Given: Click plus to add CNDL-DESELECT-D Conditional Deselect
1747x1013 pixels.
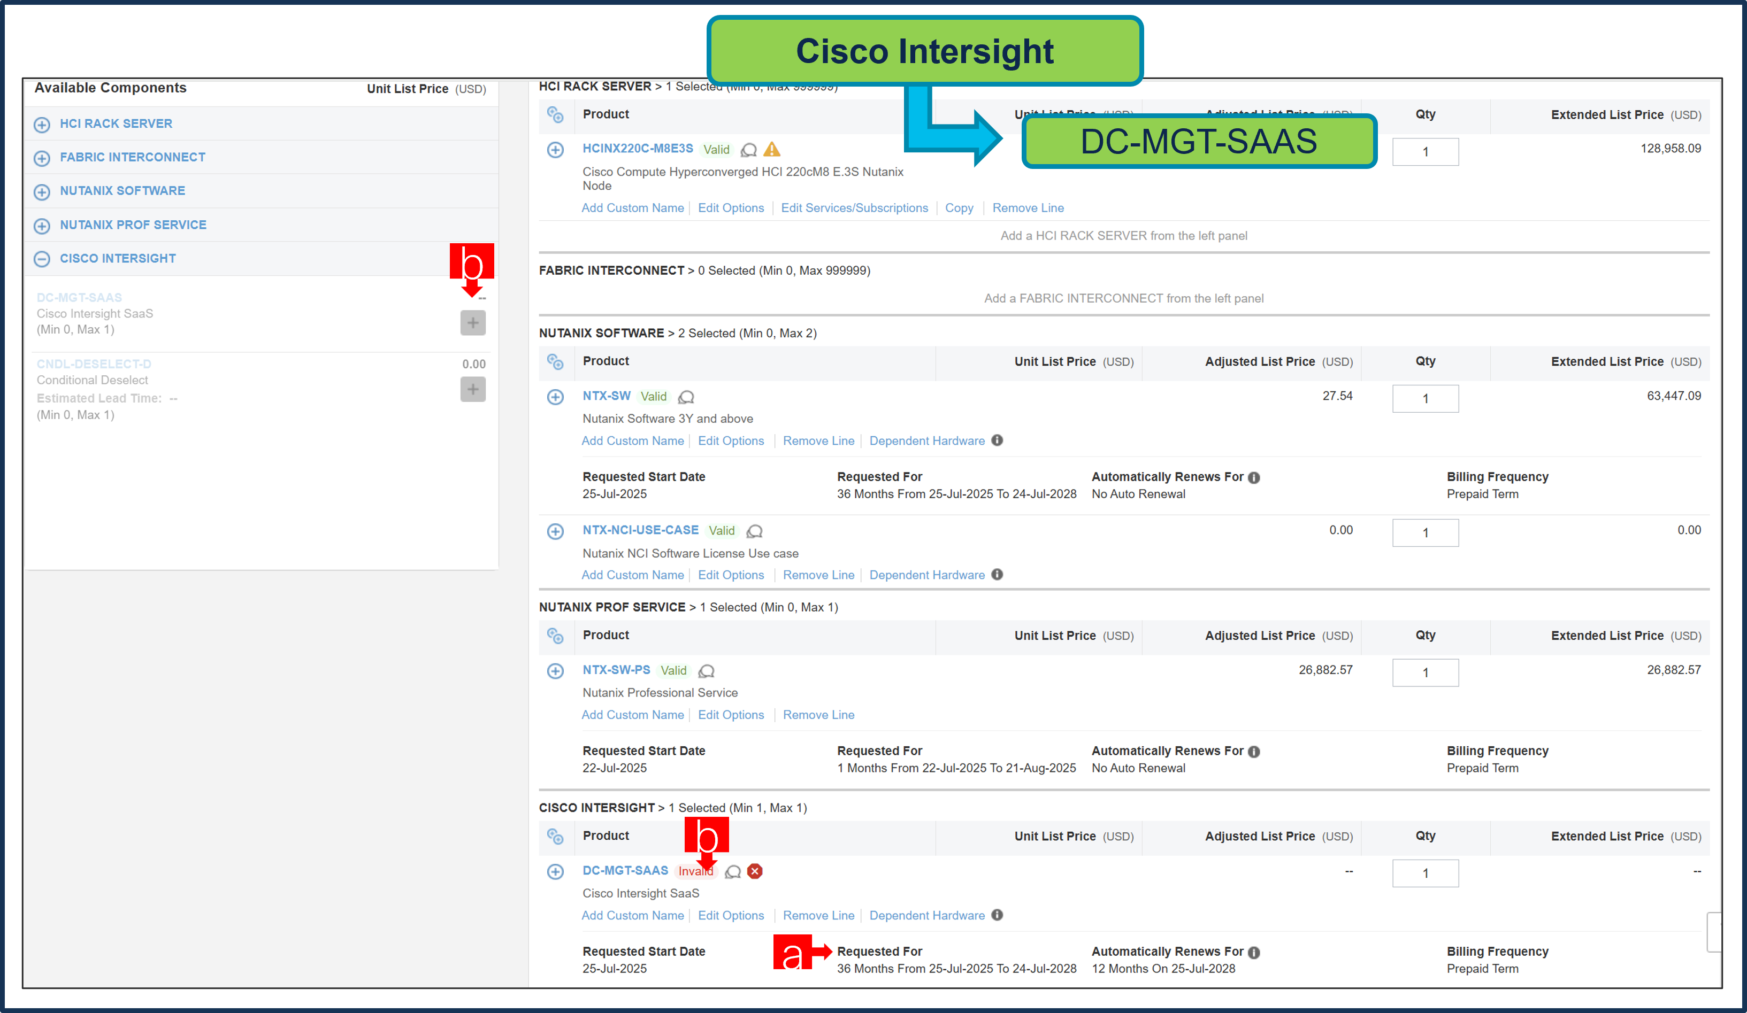Looking at the screenshot, I should click(x=472, y=389).
